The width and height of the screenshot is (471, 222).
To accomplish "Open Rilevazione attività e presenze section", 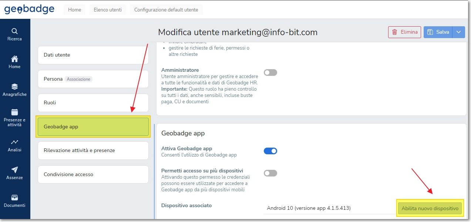I will (x=93, y=151).
